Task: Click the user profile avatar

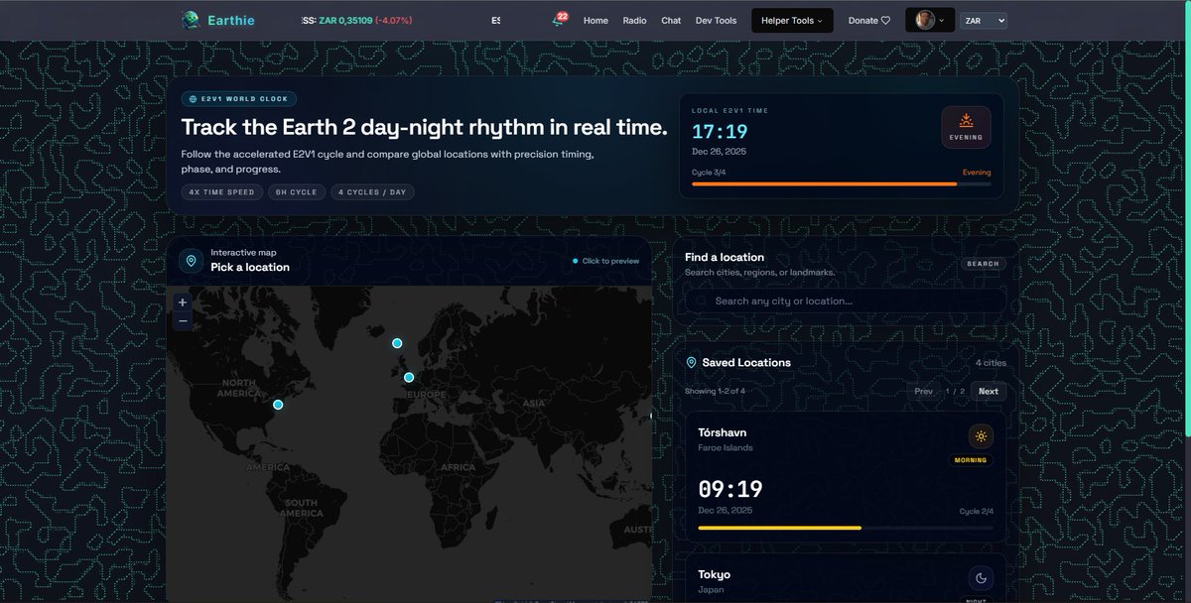Action: point(925,20)
